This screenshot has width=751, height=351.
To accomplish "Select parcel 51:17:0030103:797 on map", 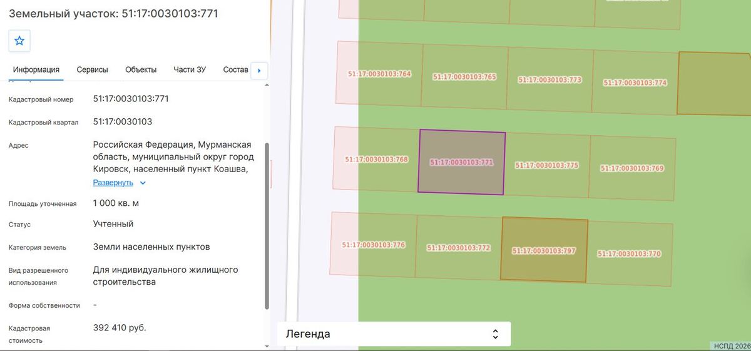I will tap(544, 250).
